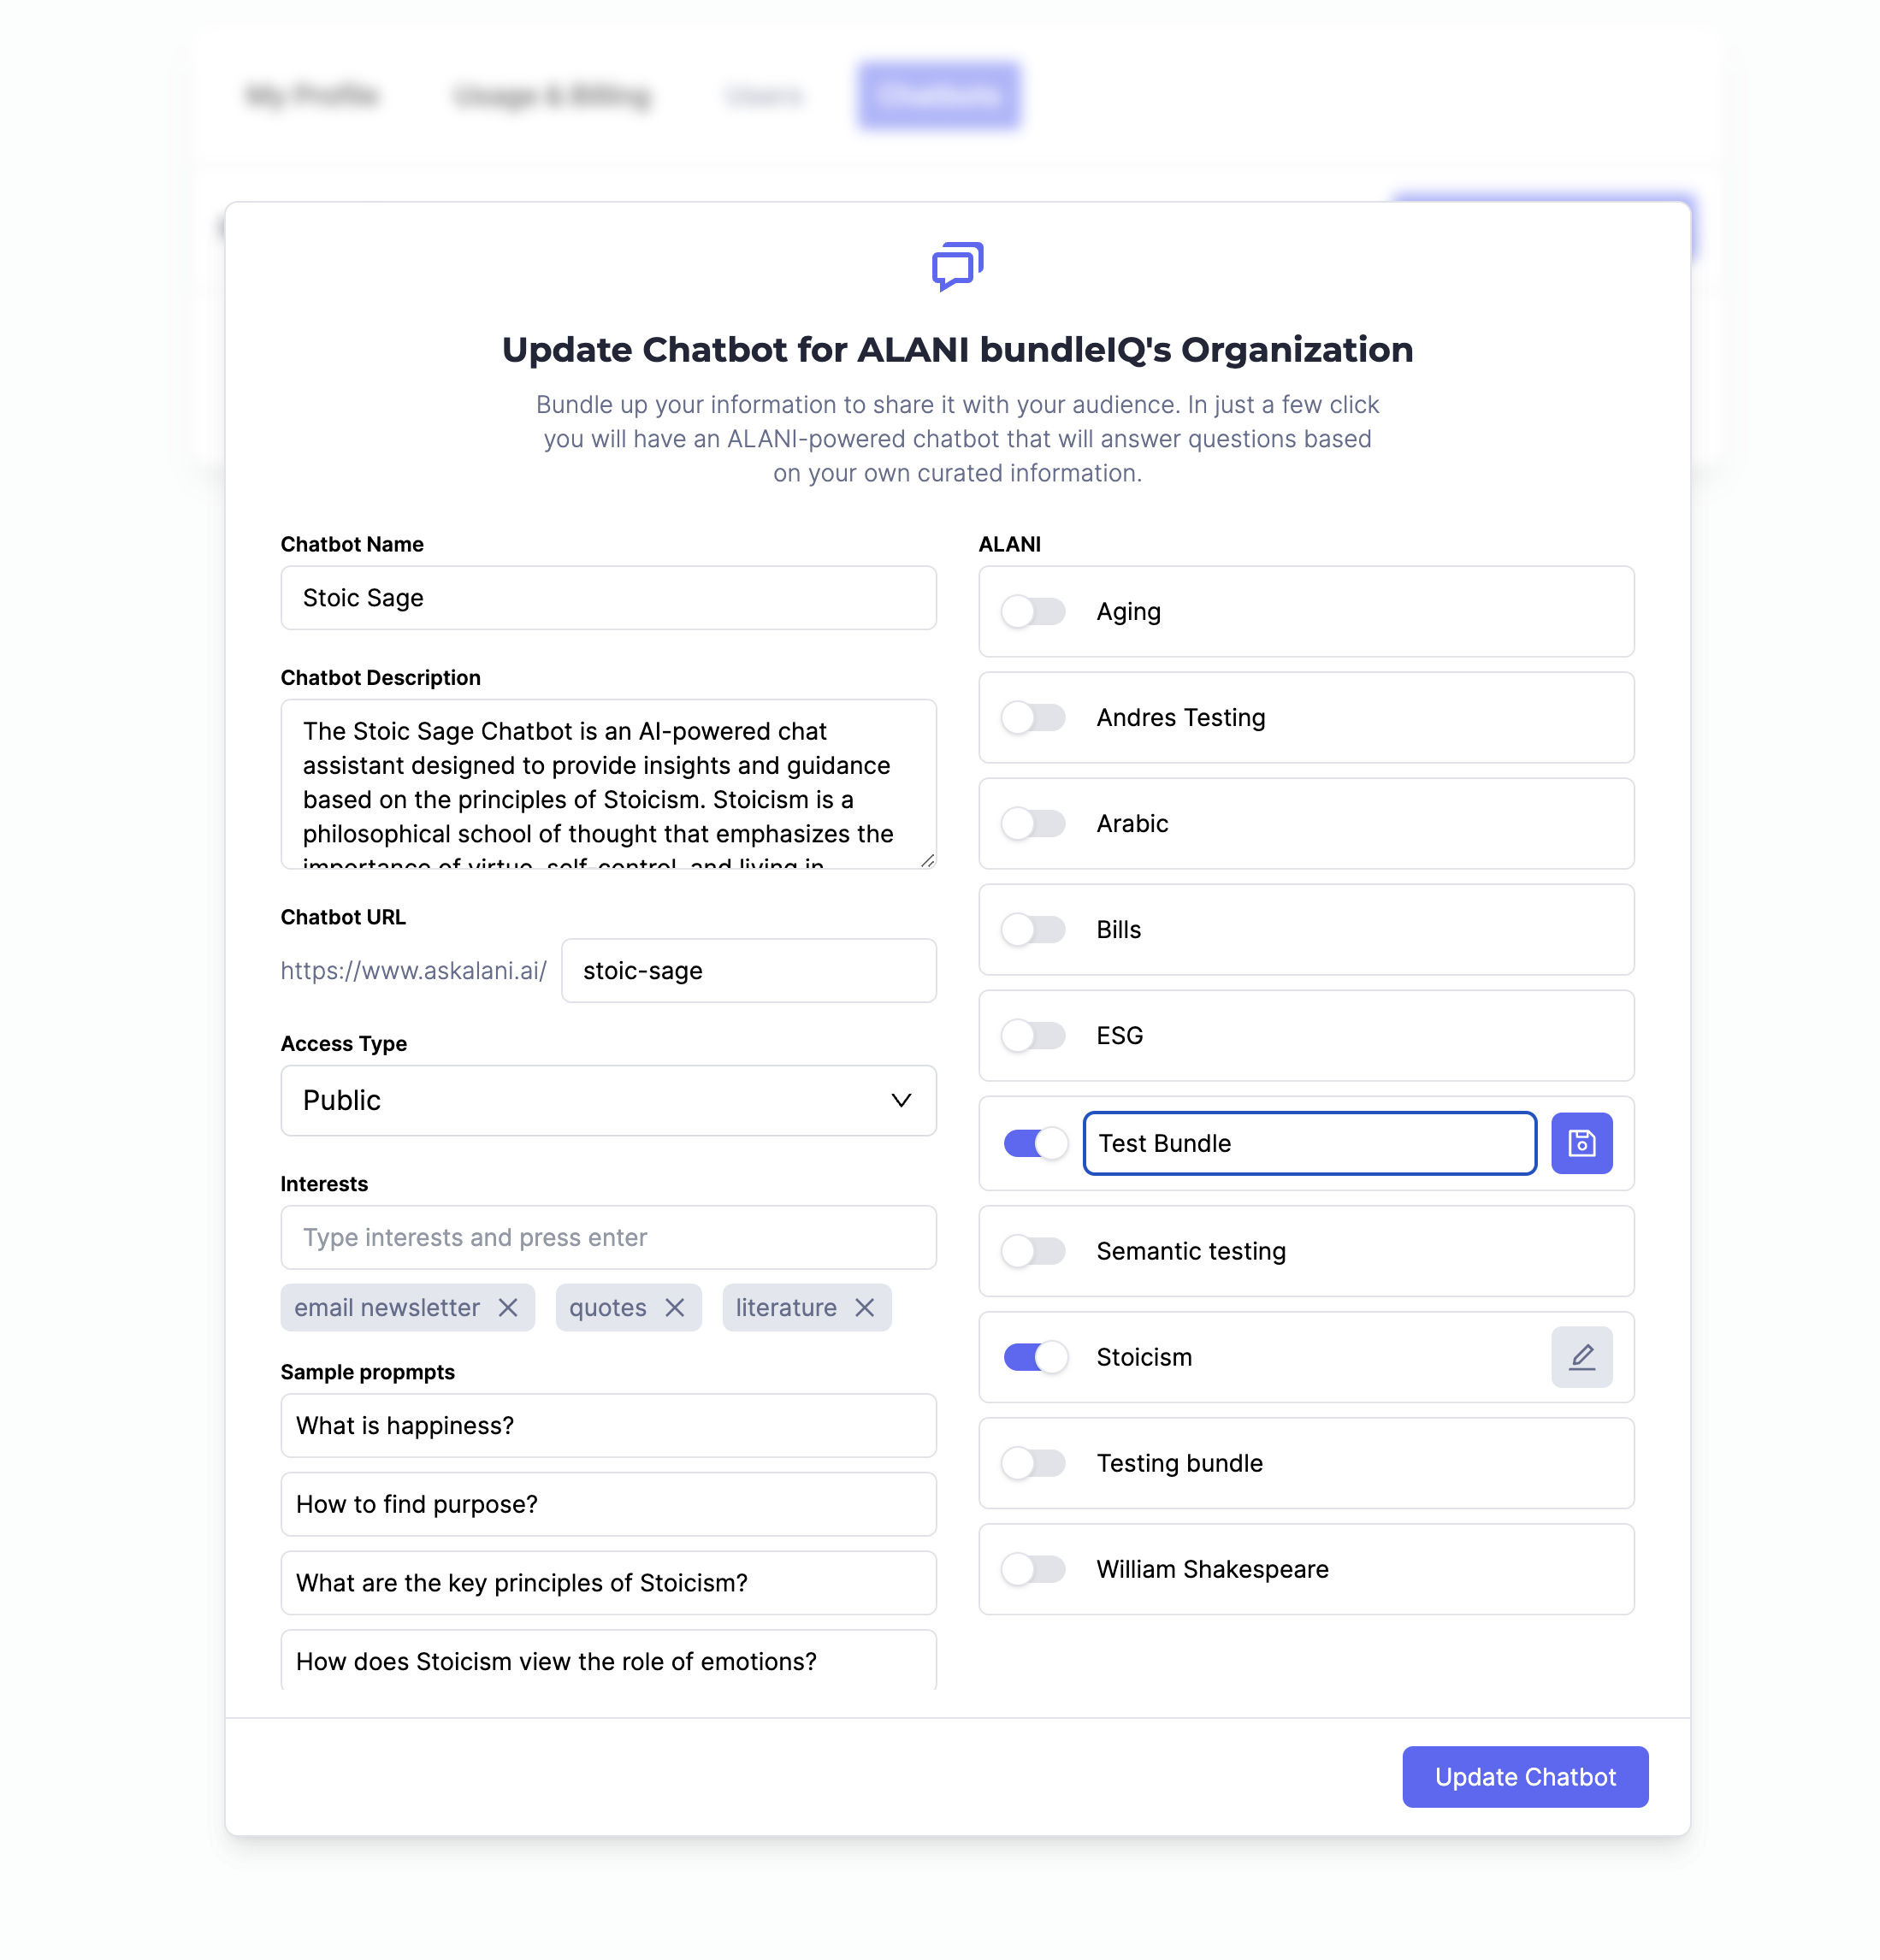Save the Test Bundle name edit
The height and width of the screenshot is (1960, 1880).
(x=1581, y=1143)
